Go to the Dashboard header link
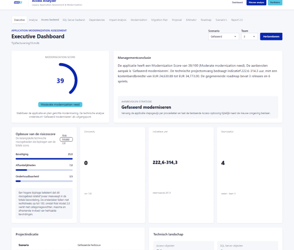The image size is (294, 250). pyautogui.click(x=237, y=3)
